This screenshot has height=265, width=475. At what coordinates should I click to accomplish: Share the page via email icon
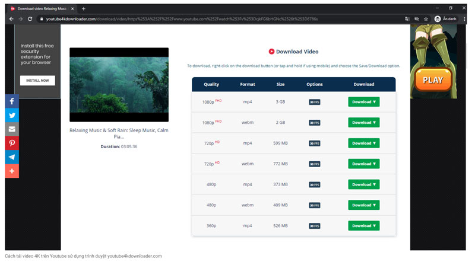(12, 129)
